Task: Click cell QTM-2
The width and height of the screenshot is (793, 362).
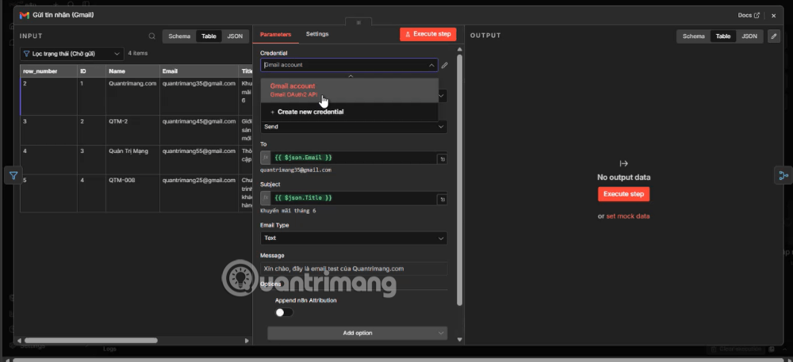Action: click(118, 122)
